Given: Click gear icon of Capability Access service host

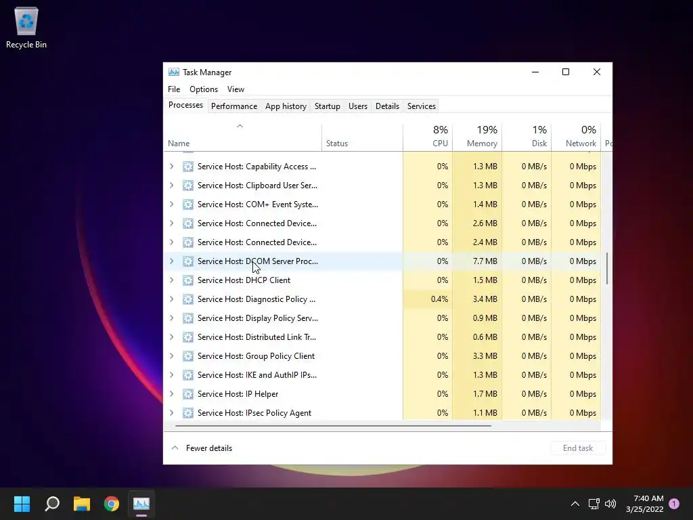Looking at the screenshot, I should tap(188, 167).
